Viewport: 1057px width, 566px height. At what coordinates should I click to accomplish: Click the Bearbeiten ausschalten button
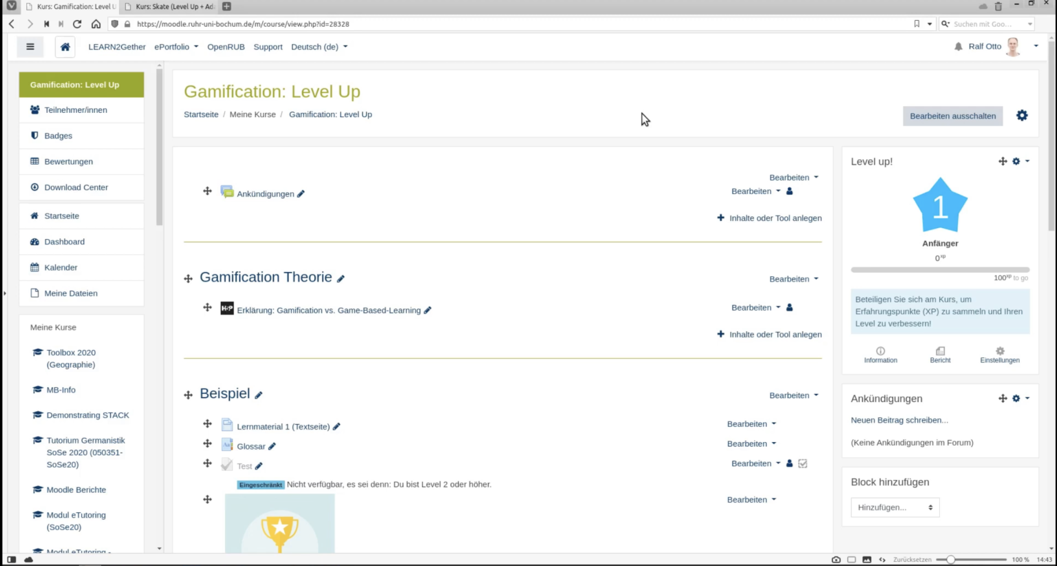pos(952,116)
